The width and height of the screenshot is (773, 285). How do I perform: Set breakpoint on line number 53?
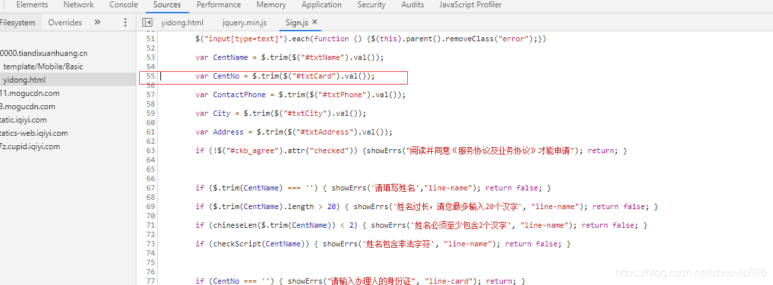[x=151, y=57]
